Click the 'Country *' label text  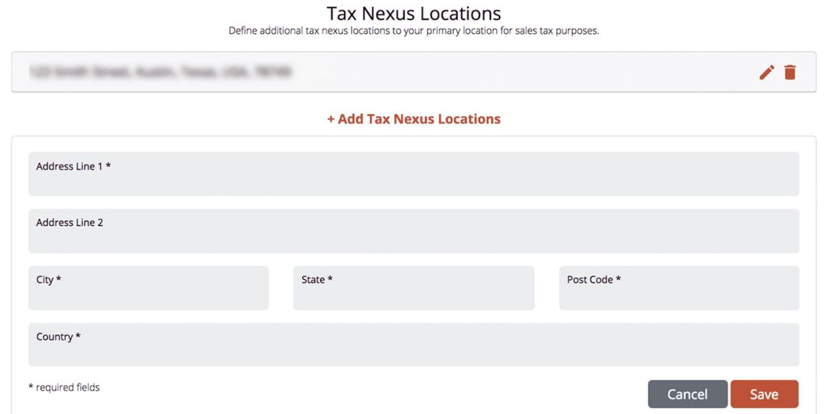[x=59, y=337]
